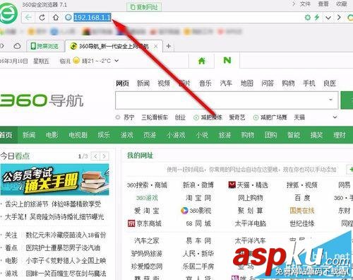Open the 文件 menu
The height and width of the screenshot is (280, 353).
(x=305, y=4)
